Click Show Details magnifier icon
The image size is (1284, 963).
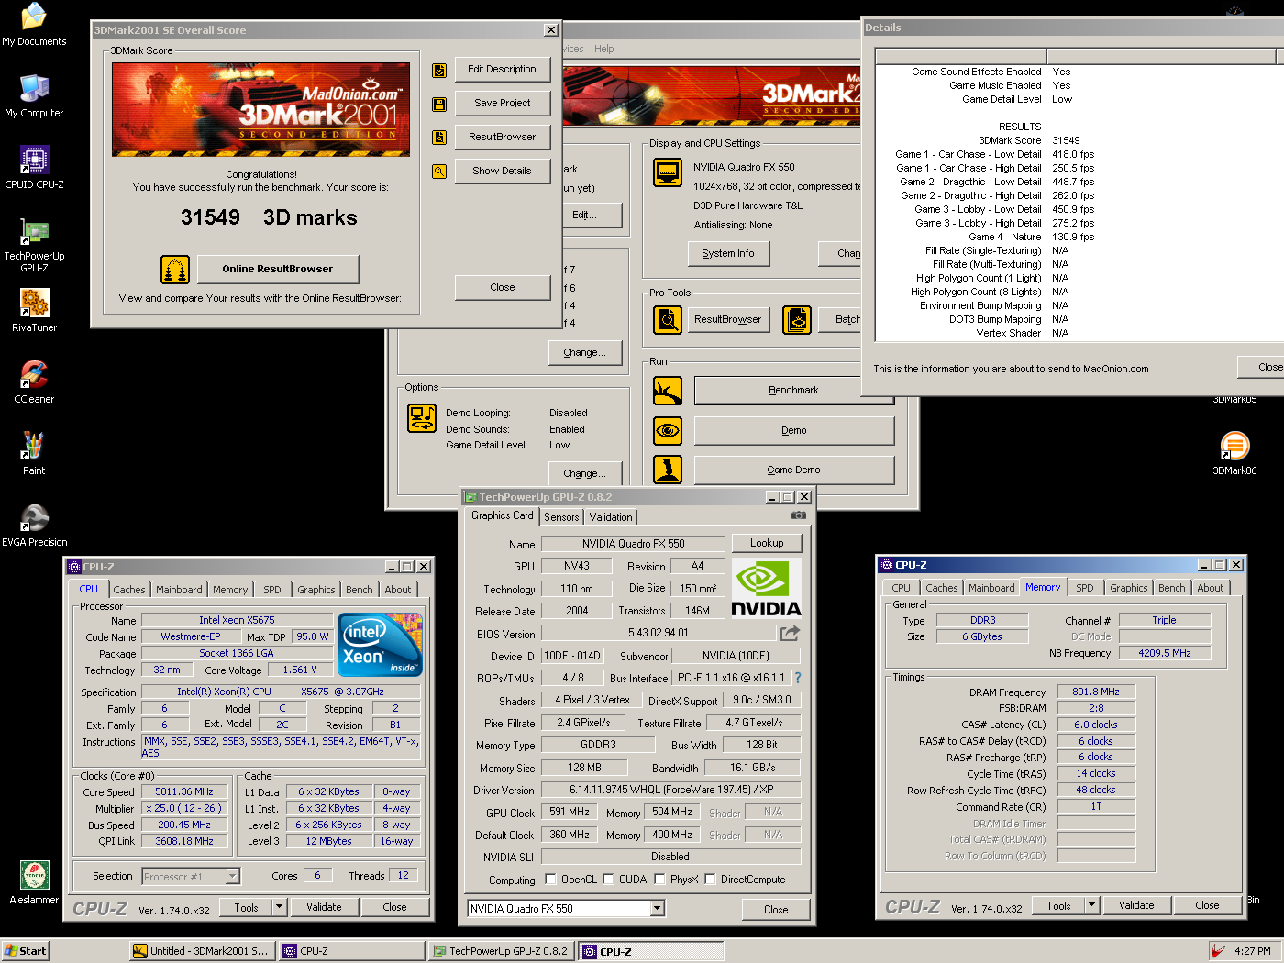pyautogui.click(x=439, y=172)
